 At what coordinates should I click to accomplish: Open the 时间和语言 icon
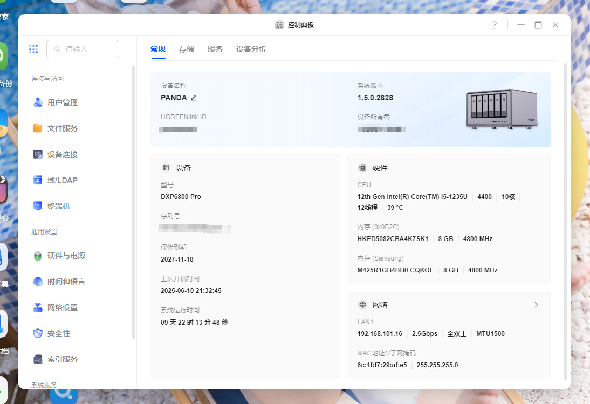[38, 282]
